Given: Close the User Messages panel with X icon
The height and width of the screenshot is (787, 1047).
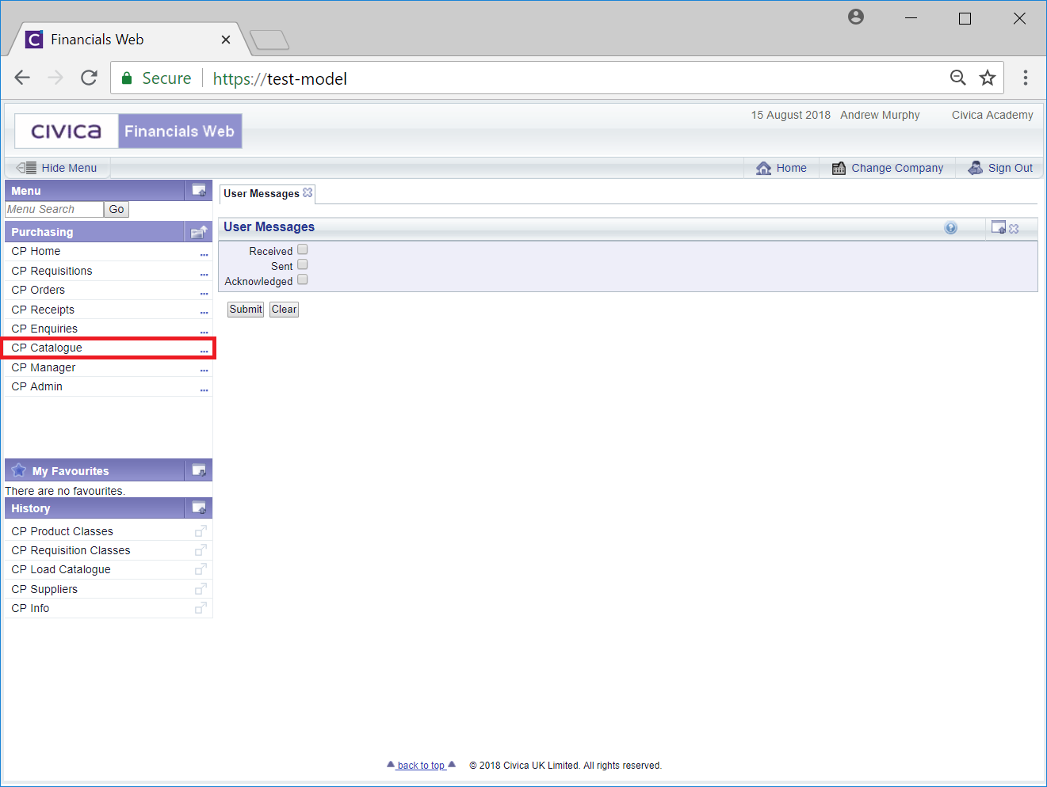Looking at the screenshot, I should click(x=1014, y=229).
